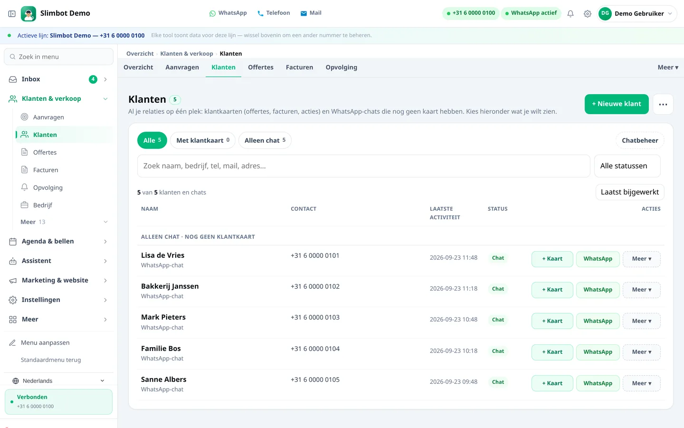Open 'Alle statussen' dropdown
684x428 pixels.
click(x=627, y=166)
